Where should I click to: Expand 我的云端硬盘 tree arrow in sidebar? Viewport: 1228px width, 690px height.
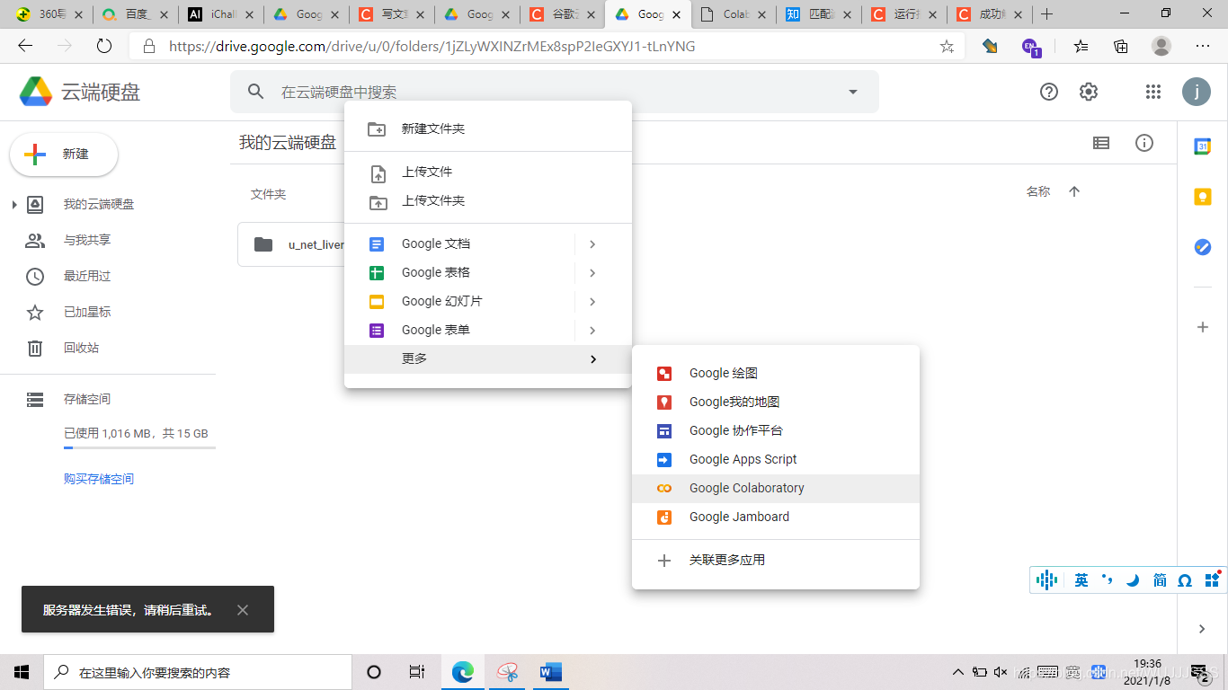click(14, 205)
